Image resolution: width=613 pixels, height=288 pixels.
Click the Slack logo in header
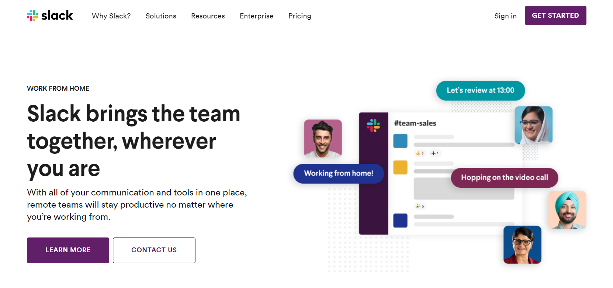(50, 15)
